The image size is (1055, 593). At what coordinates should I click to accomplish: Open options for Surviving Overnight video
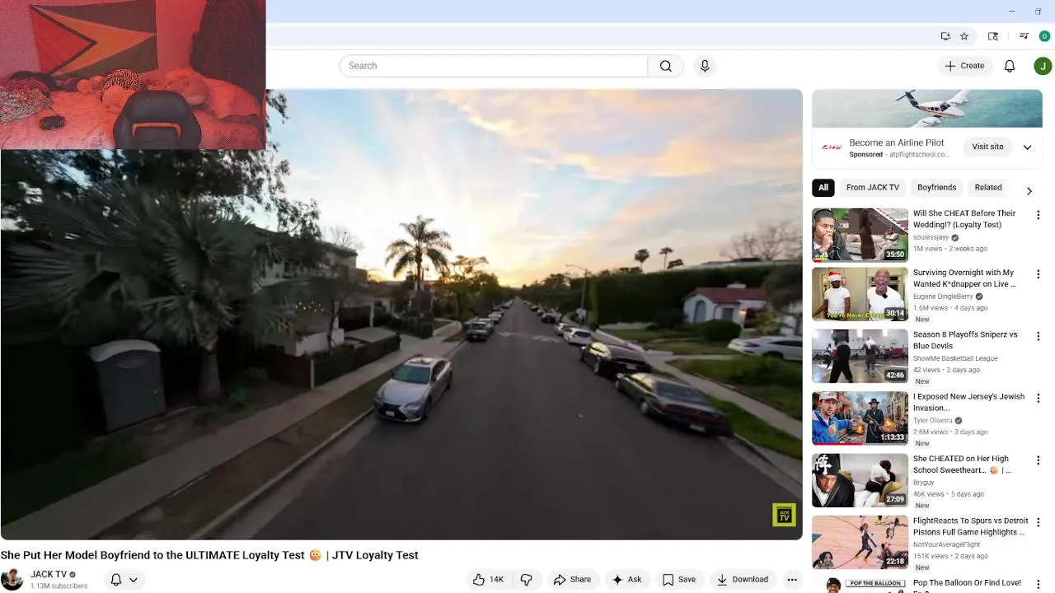(1039, 274)
